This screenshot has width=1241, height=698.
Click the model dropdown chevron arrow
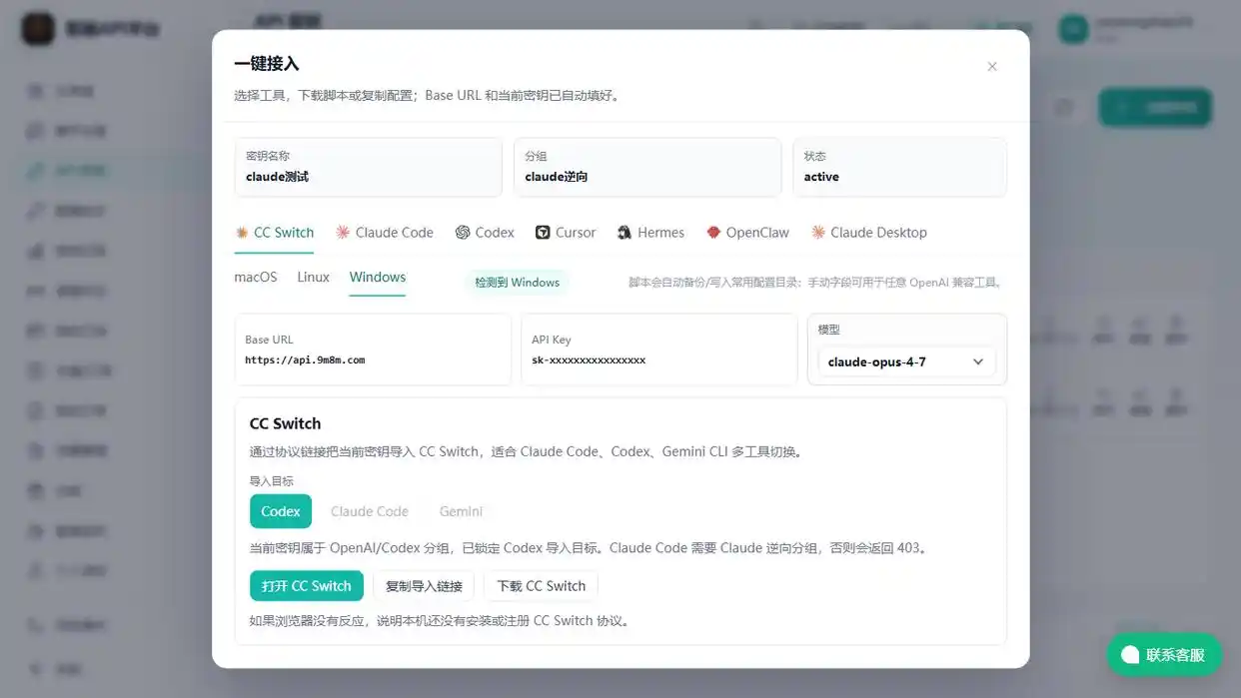pos(977,361)
